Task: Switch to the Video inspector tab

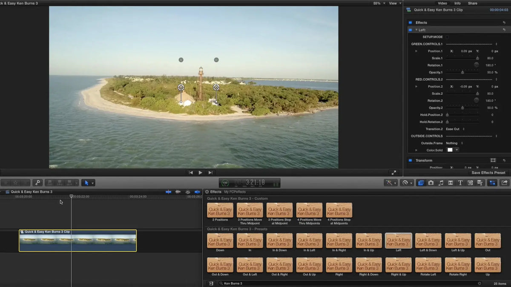Action: [442, 3]
